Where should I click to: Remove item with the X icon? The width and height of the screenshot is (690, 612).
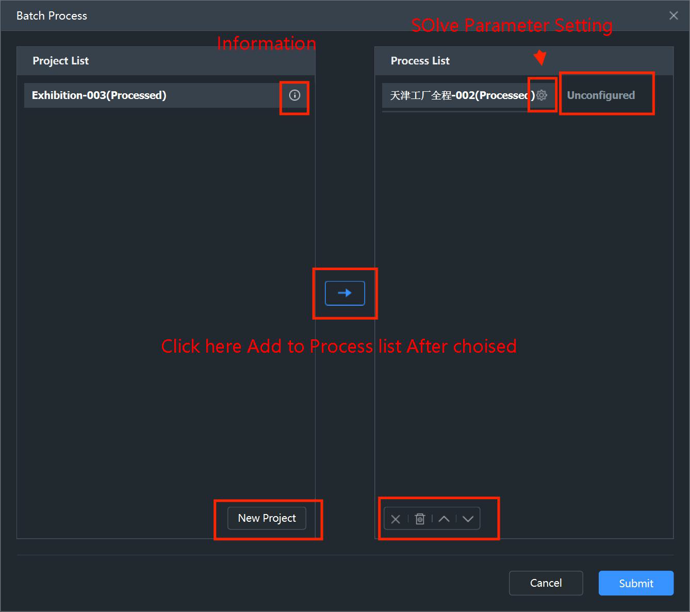pyautogui.click(x=396, y=519)
